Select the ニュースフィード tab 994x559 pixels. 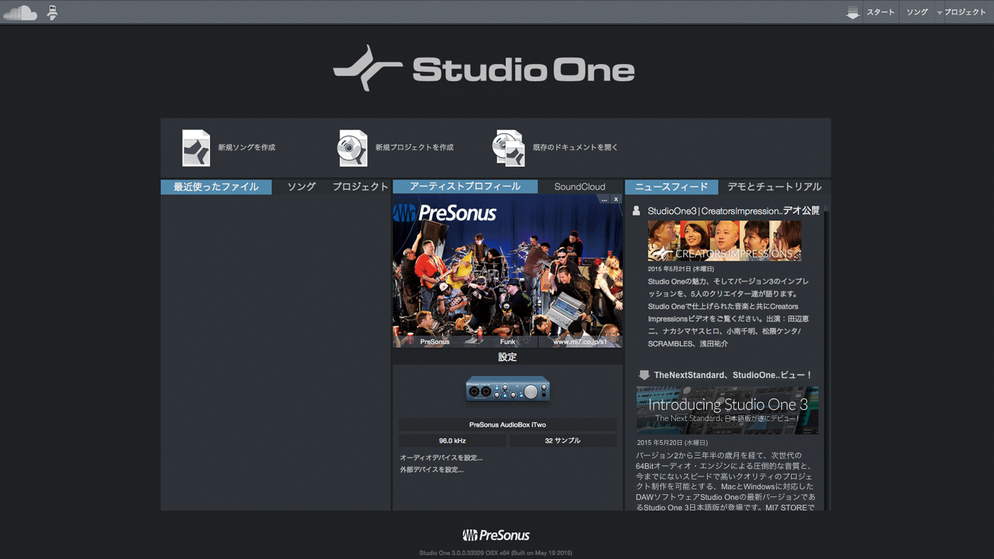coord(671,187)
